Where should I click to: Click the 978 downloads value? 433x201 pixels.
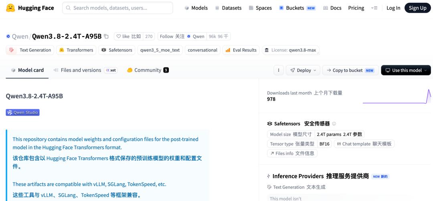click(x=271, y=99)
